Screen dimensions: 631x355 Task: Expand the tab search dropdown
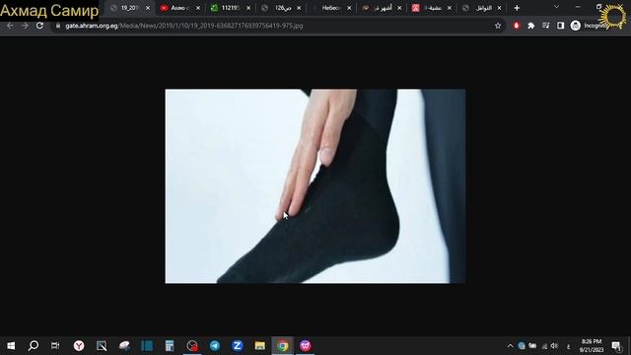[x=556, y=7]
